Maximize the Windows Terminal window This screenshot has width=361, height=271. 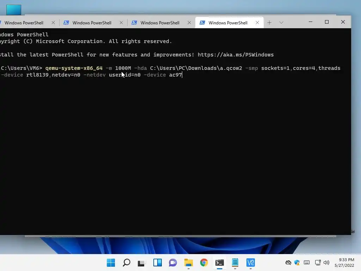point(327,22)
